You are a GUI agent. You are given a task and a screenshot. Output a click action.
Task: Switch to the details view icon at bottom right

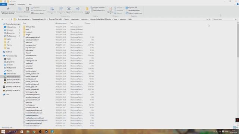tap(235, 128)
